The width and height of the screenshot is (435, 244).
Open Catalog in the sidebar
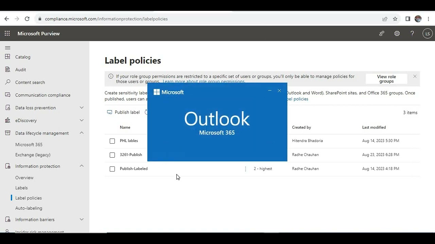coord(23,57)
